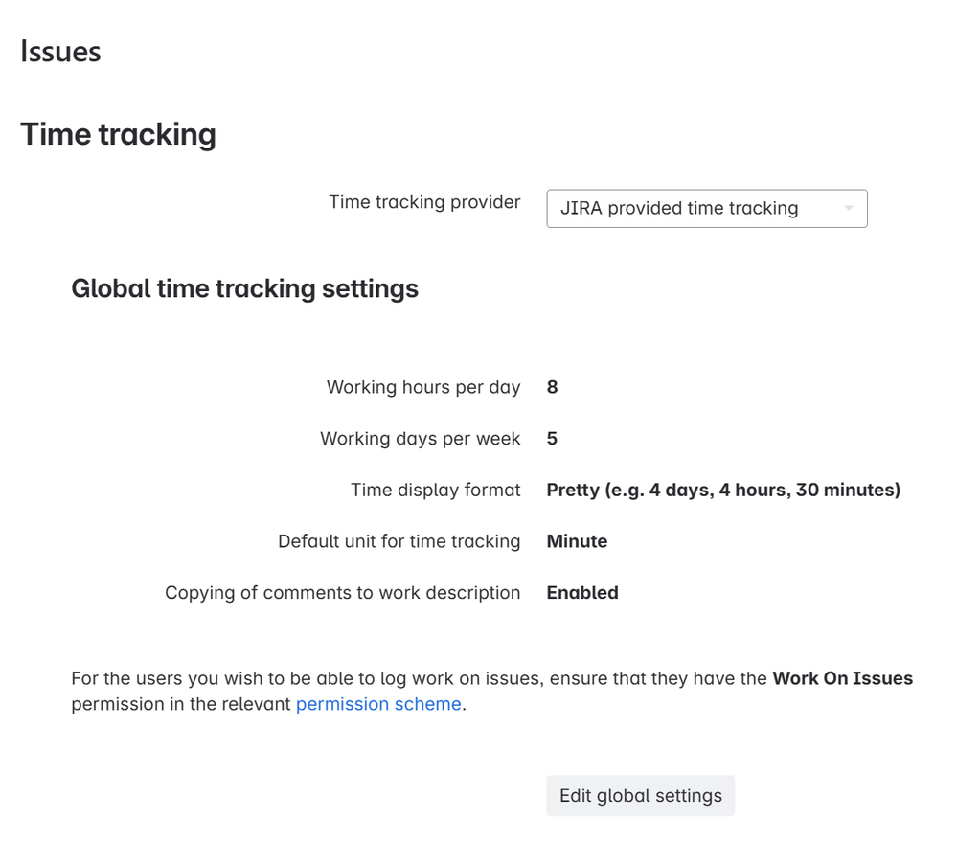Click the Time tracking section heading
957x867 pixels.
[119, 135]
